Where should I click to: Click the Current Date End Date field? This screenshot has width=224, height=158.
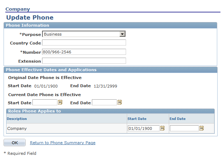tap(104, 102)
